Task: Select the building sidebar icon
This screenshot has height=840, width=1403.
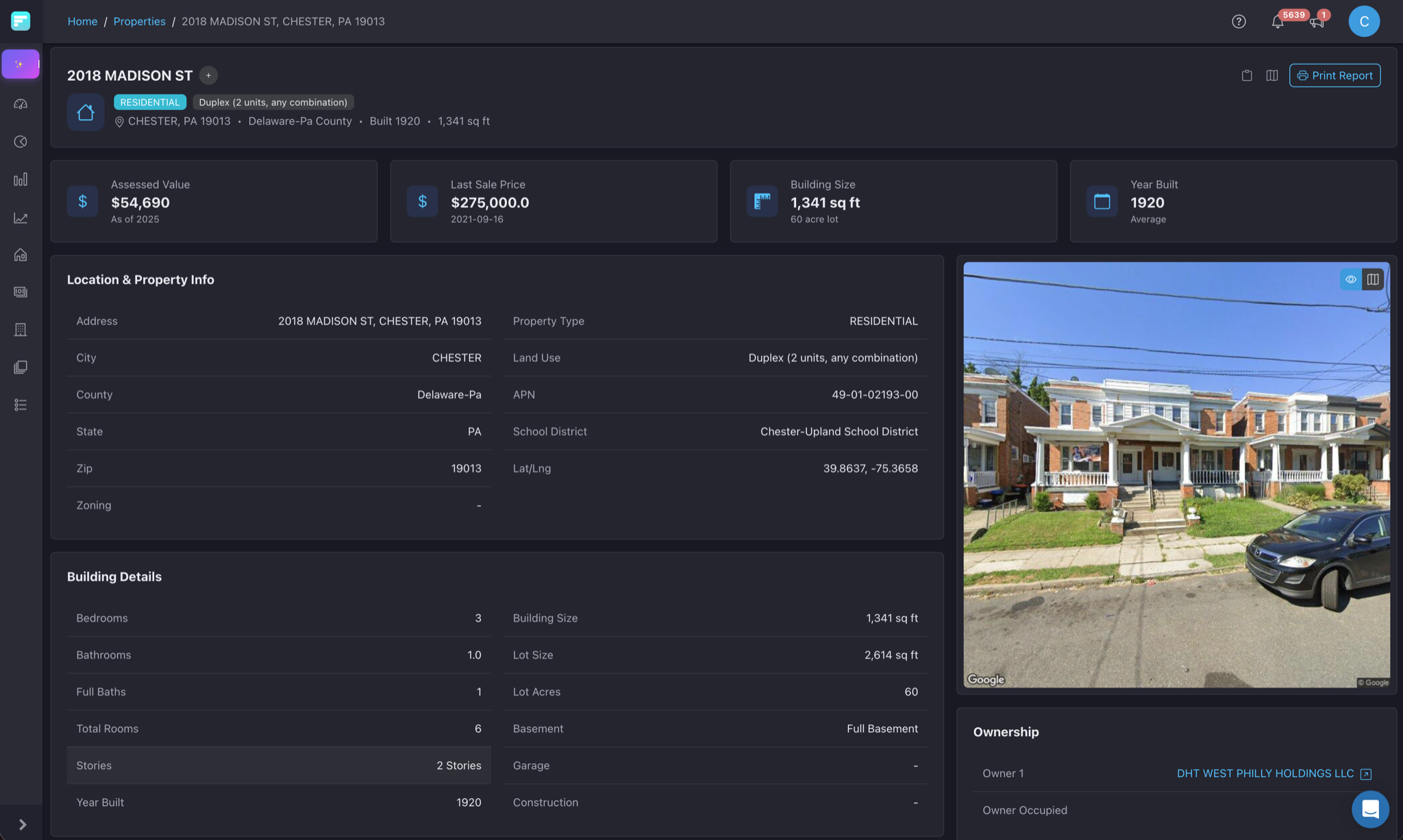Action: pyautogui.click(x=21, y=329)
